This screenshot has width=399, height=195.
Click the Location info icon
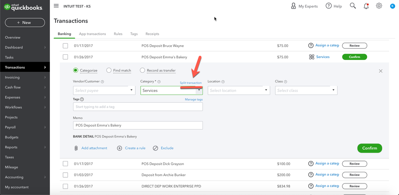tap(223, 82)
